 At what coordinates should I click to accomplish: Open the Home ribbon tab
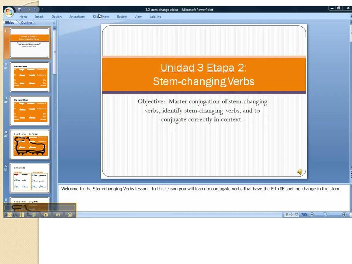24,16
